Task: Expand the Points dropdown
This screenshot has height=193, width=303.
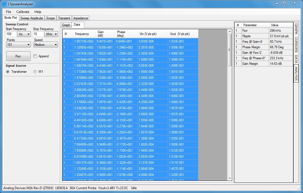Action: (18, 45)
